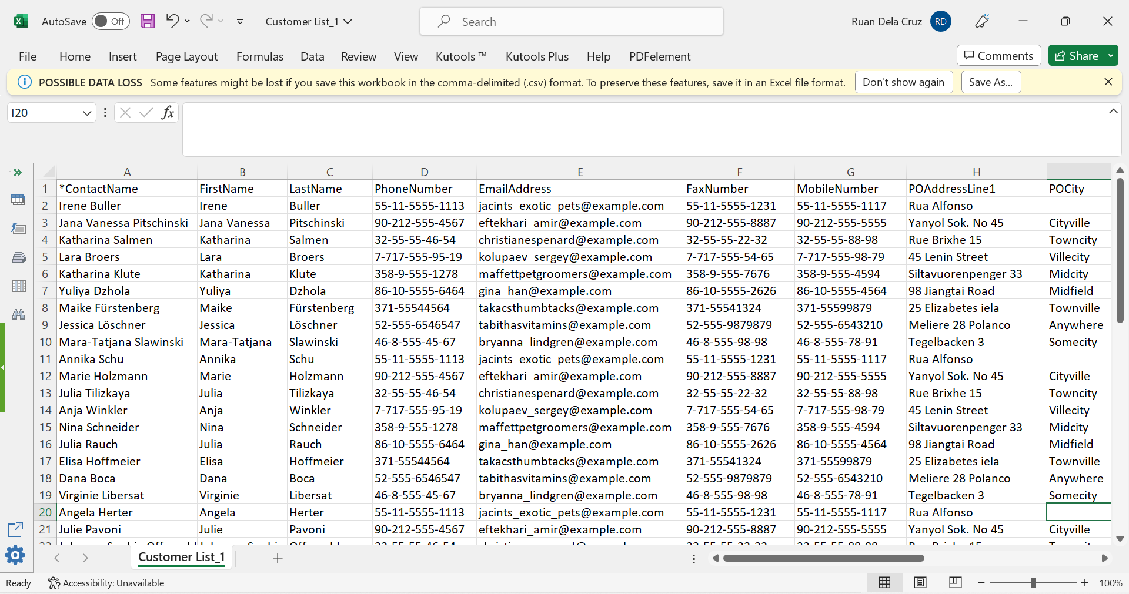Viewport: 1129px width, 594px height.
Task: Expand the Name Box dropdown arrow
Action: click(87, 113)
